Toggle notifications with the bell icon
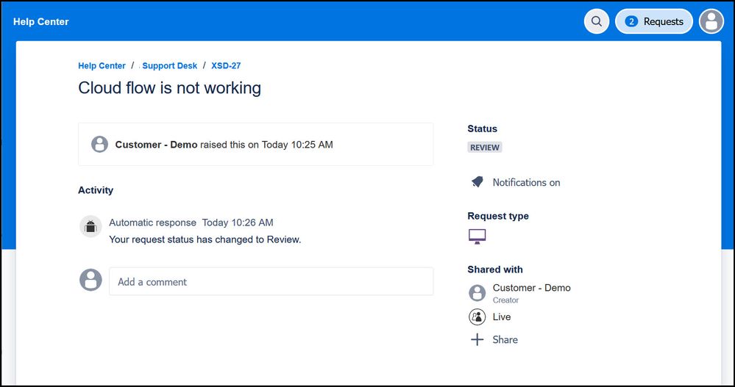The height and width of the screenshot is (387, 735). coord(477,182)
